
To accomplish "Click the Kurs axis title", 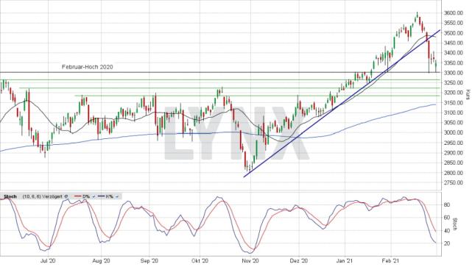I will click(468, 94).
